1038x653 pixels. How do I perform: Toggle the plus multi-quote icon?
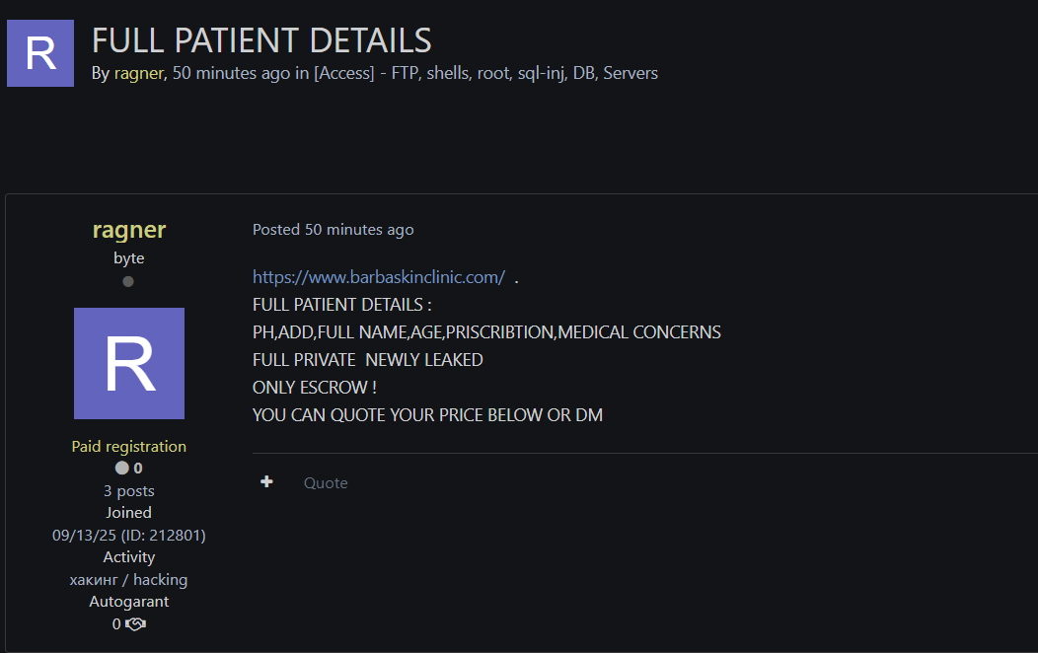(266, 482)
